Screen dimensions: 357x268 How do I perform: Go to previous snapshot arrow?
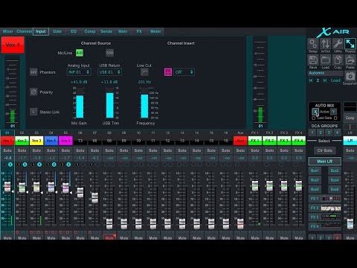click(311, 80)
